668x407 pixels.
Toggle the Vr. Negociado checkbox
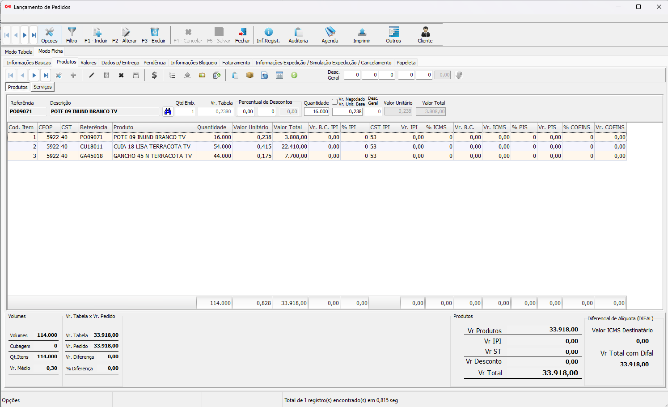tap(334, 102)
